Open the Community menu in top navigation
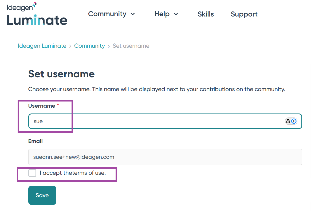Image resolution: width=311 pixels, height=211 pixels. coord(107,14)
